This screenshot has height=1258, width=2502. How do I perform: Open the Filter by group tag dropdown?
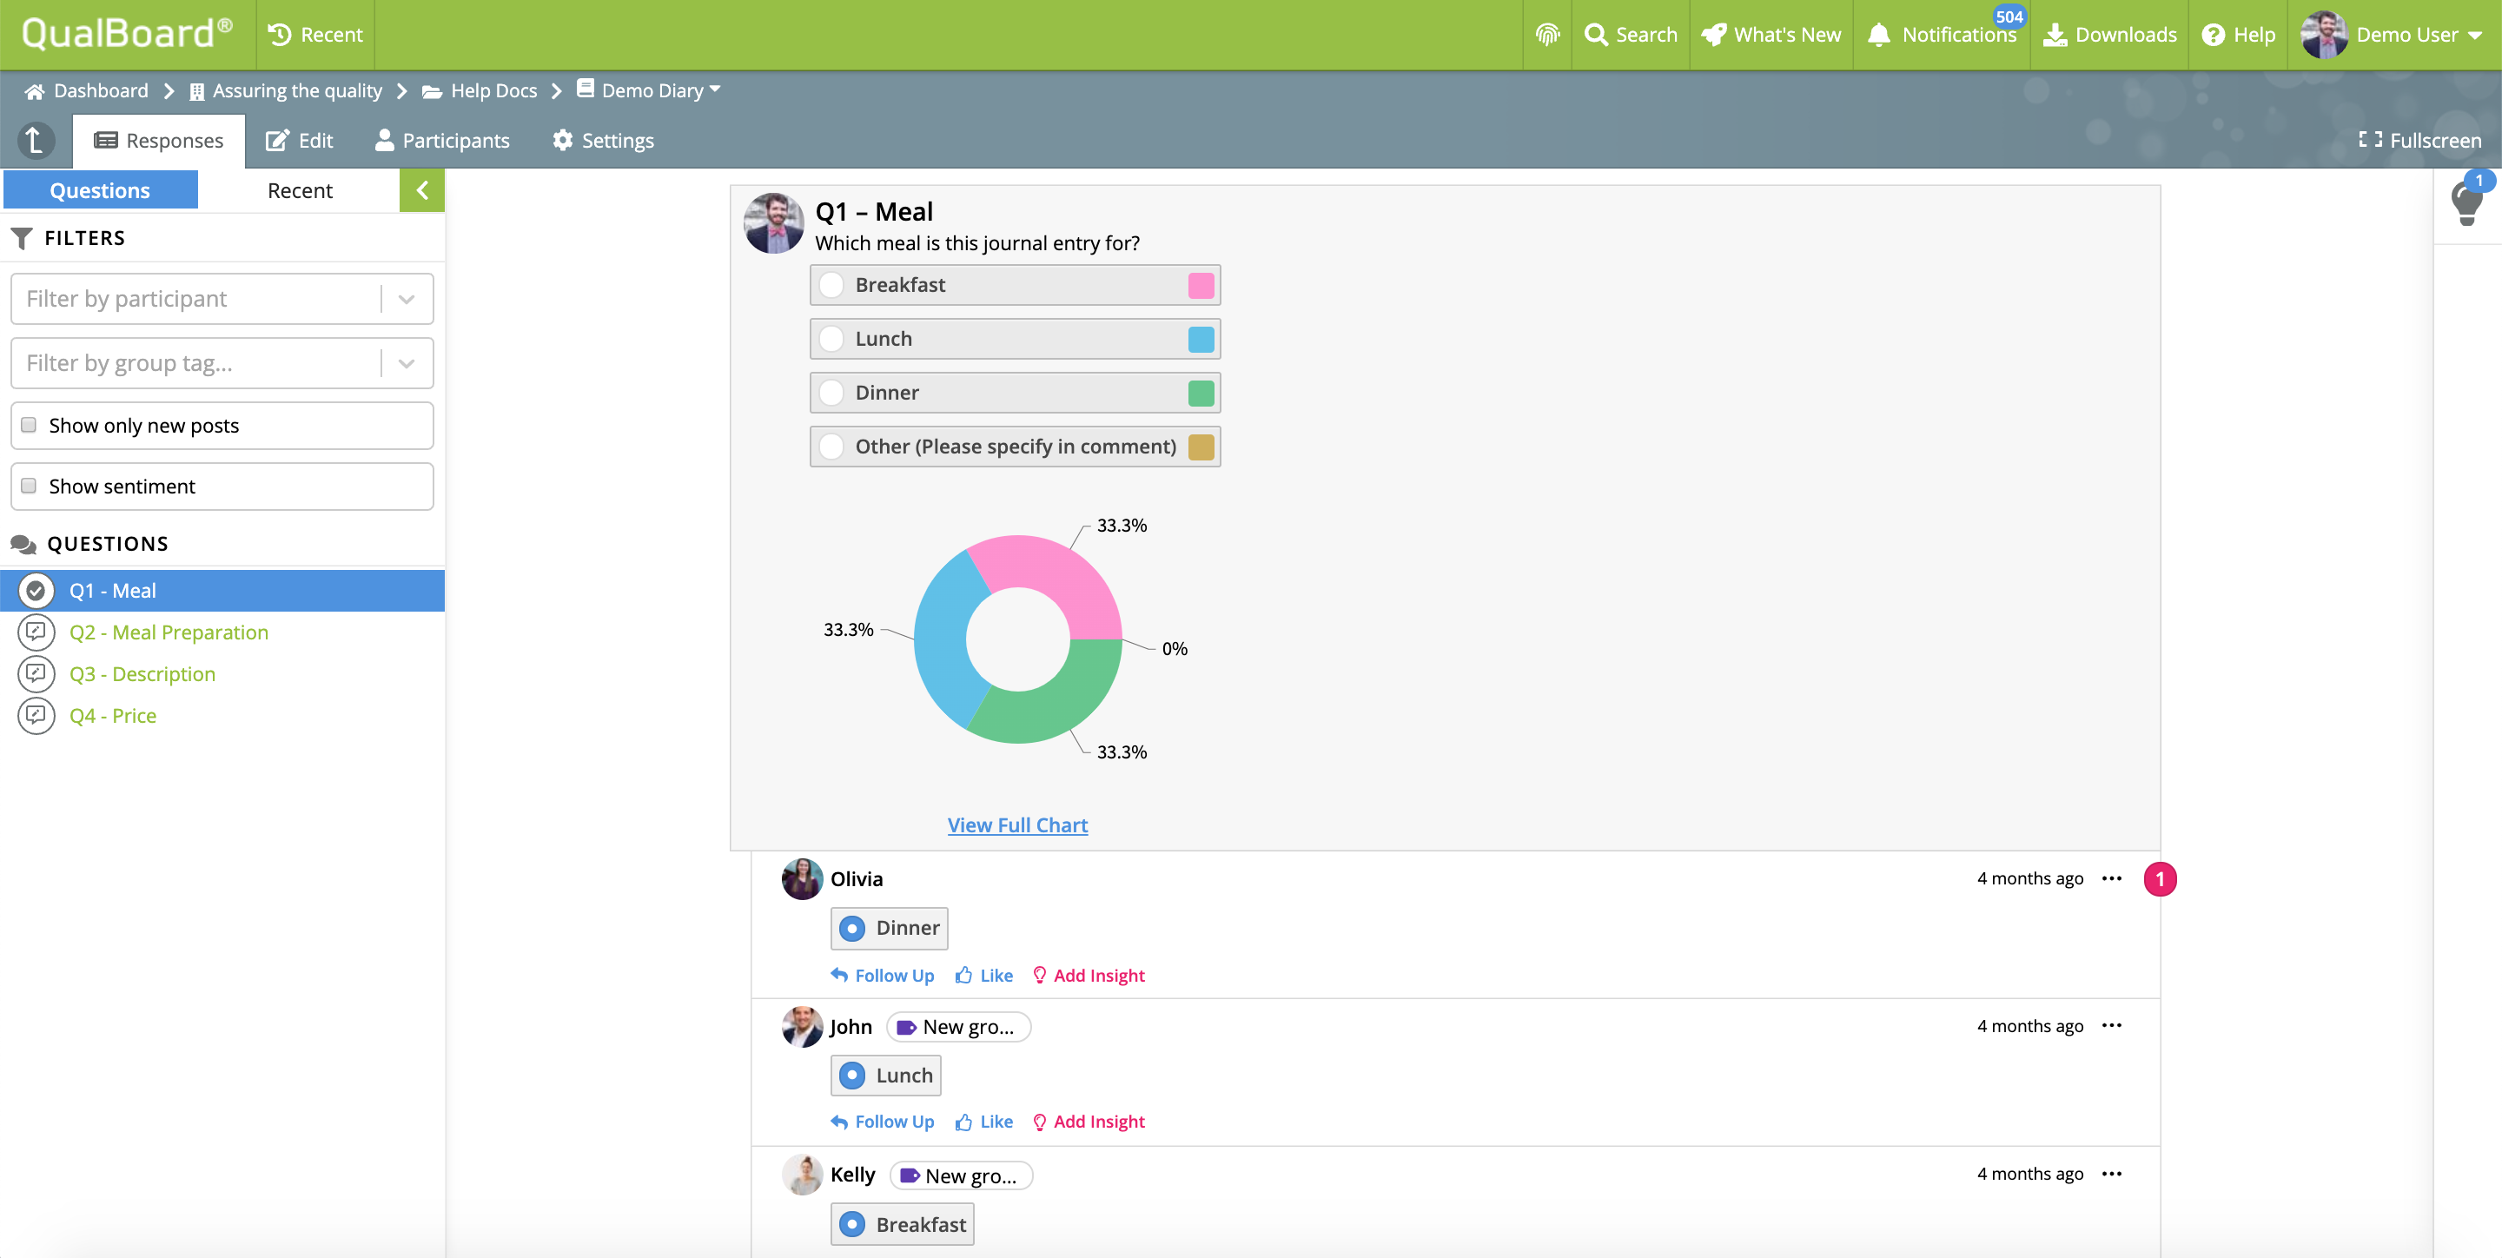pyautogui.click(x=407, y=363)
